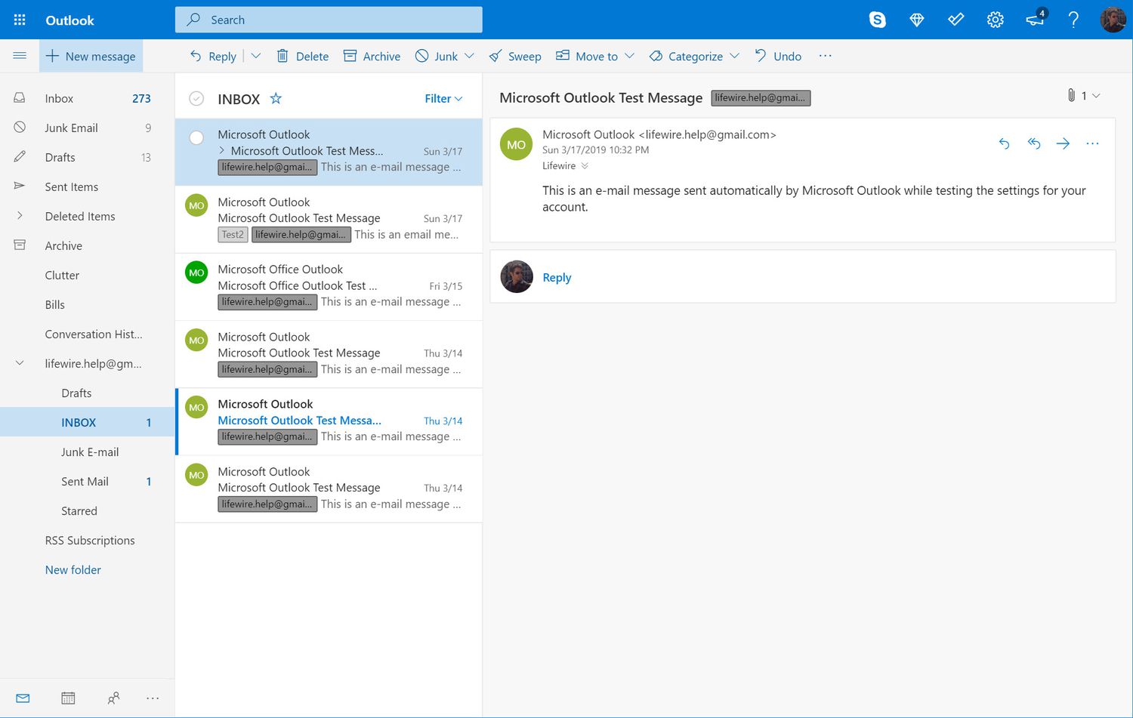Click the category tag in reading pane header

click(x=761, y=98)
